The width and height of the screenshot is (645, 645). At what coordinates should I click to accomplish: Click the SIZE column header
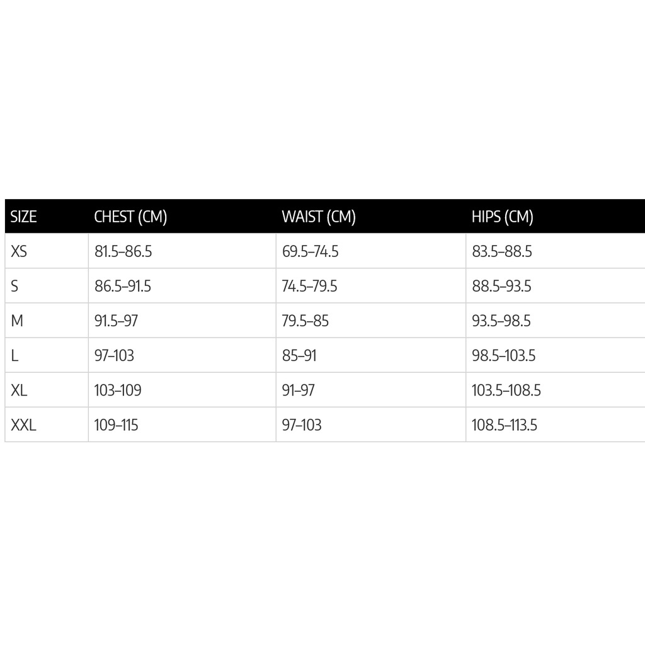point(24,217)
